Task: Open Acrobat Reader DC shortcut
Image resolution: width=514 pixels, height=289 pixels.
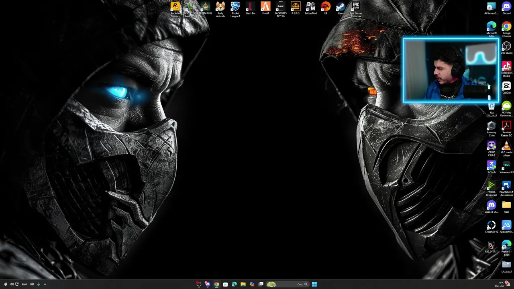Action: tap(506, 129)
